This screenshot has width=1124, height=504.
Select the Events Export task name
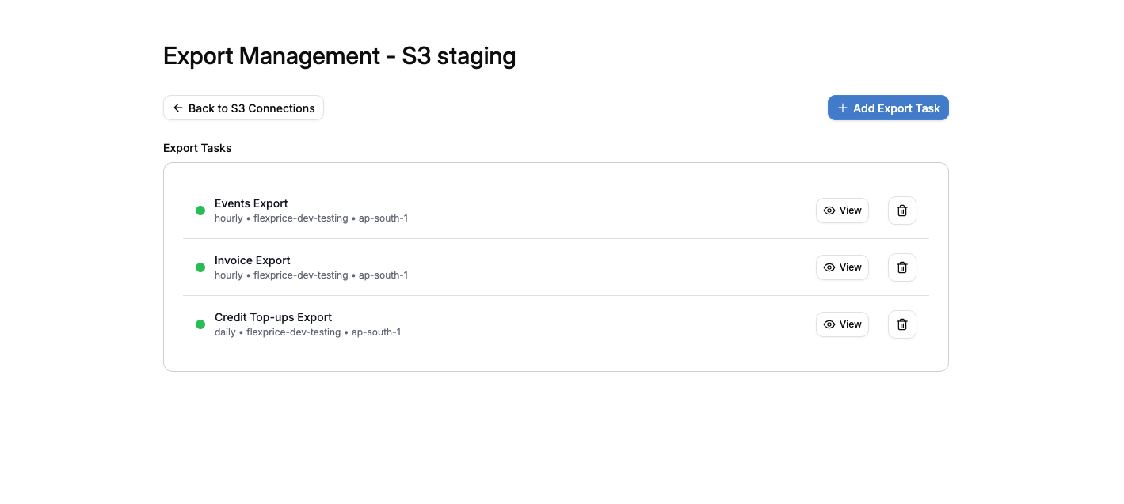coord(251,203)
